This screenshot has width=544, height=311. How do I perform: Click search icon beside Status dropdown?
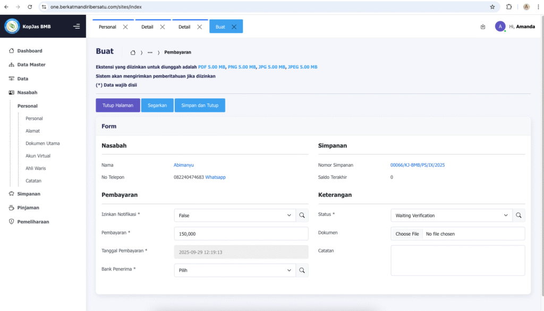tap(518, 215)
